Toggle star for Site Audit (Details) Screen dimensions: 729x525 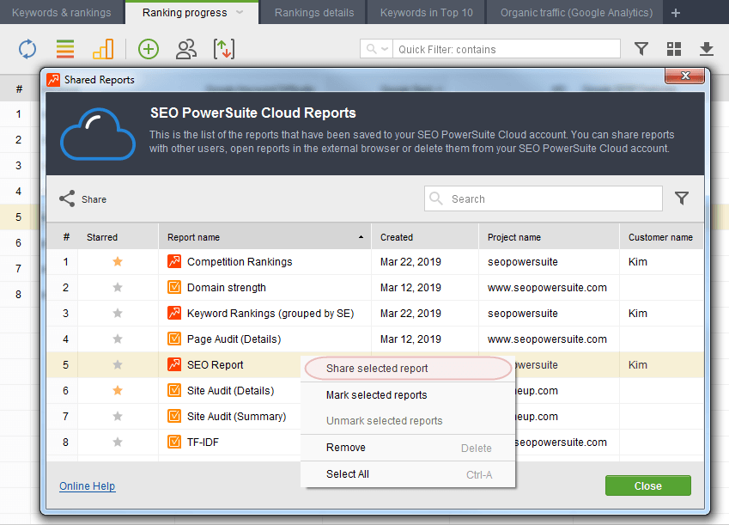pyautogui.click(x=118, y=390)
